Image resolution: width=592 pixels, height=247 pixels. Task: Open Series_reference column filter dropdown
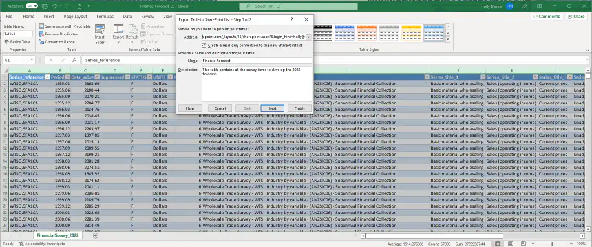47,77
